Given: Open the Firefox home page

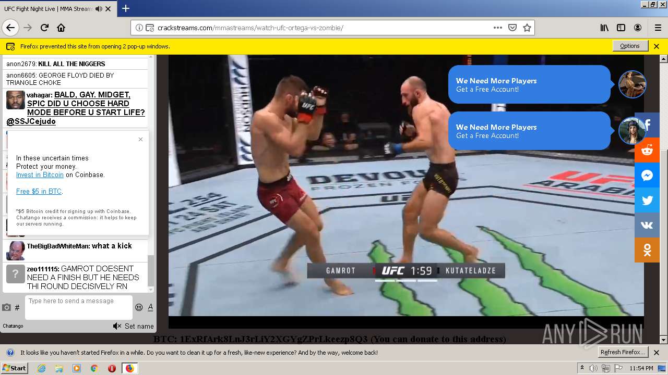Looking at the screenshot, I should (61, 28).
